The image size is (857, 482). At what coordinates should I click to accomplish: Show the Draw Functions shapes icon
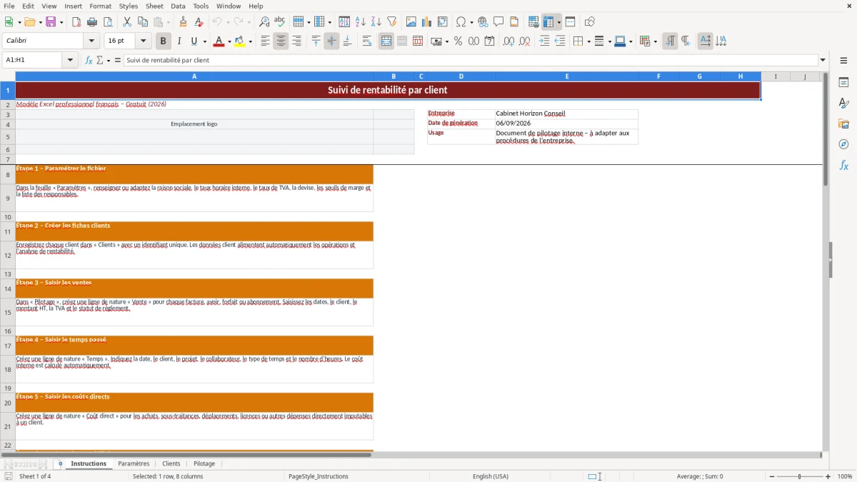click(590, 22)
